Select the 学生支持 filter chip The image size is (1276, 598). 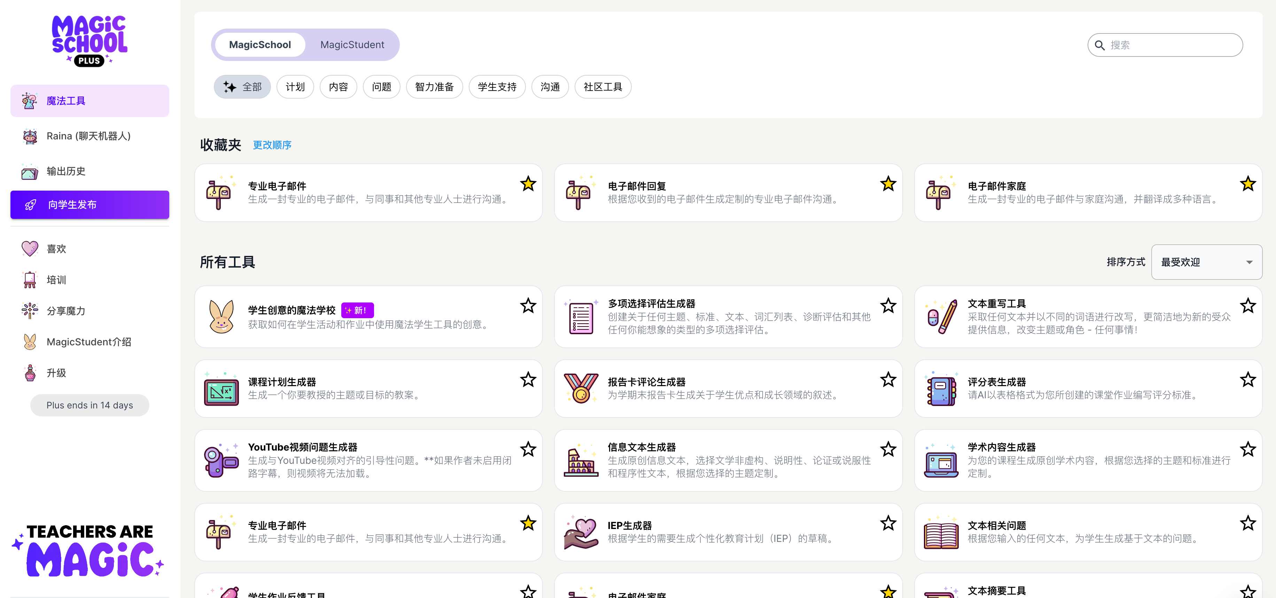pyautogui.click(x=497, y=87)
